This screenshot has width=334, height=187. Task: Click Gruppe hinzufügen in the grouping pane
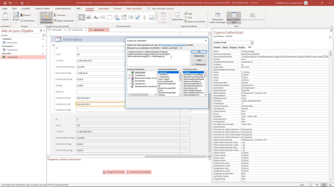114,172
